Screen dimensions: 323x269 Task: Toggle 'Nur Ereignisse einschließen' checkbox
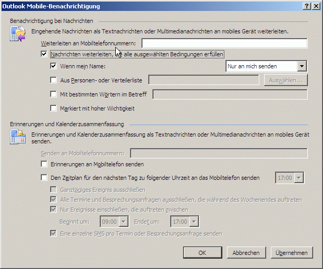53,210
